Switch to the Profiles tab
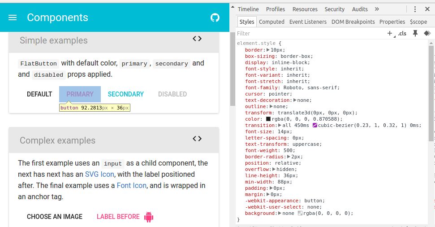The width and height of the screenshot is (435, 227). 276,9
